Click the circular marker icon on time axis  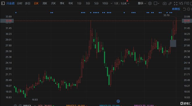click(x=118, y=101)
